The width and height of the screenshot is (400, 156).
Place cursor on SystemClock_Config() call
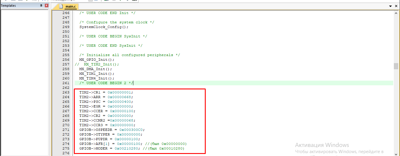(104, 27)
